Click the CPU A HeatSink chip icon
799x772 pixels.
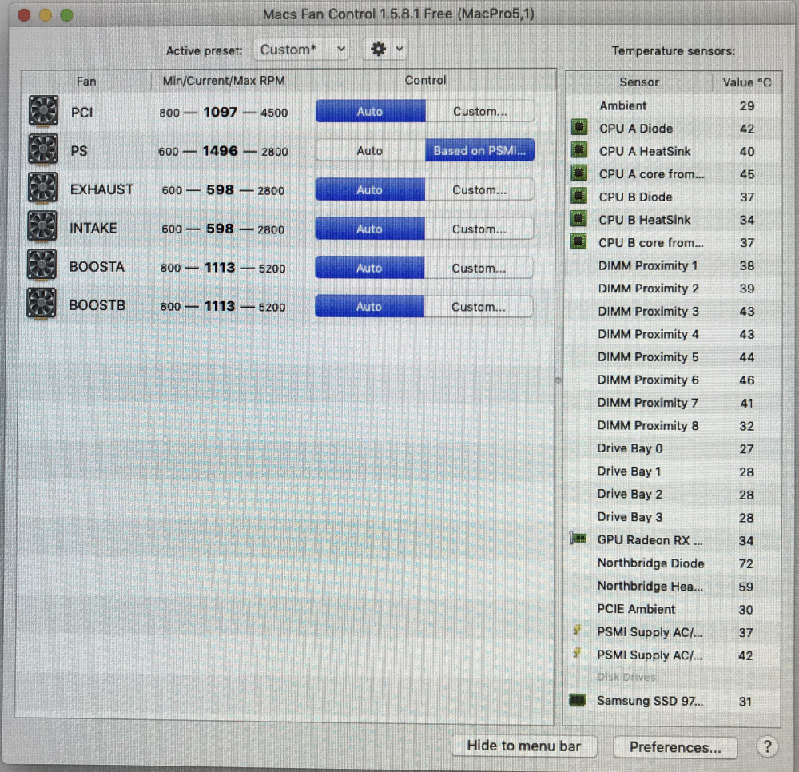point(578,149)
